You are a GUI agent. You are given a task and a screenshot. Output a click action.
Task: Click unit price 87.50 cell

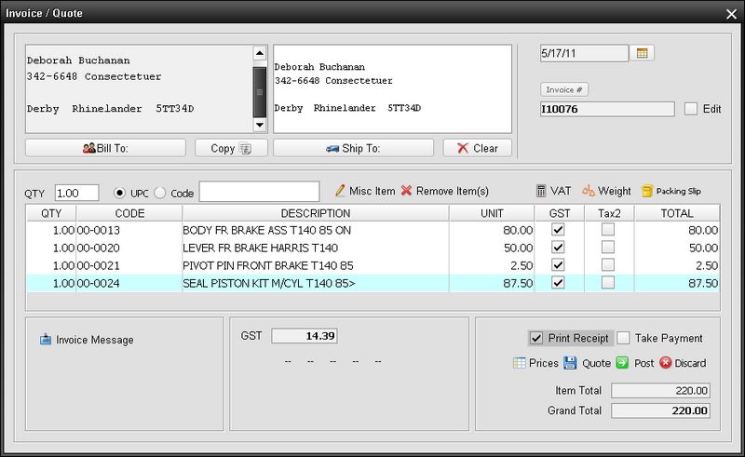[x=492, y=283]
